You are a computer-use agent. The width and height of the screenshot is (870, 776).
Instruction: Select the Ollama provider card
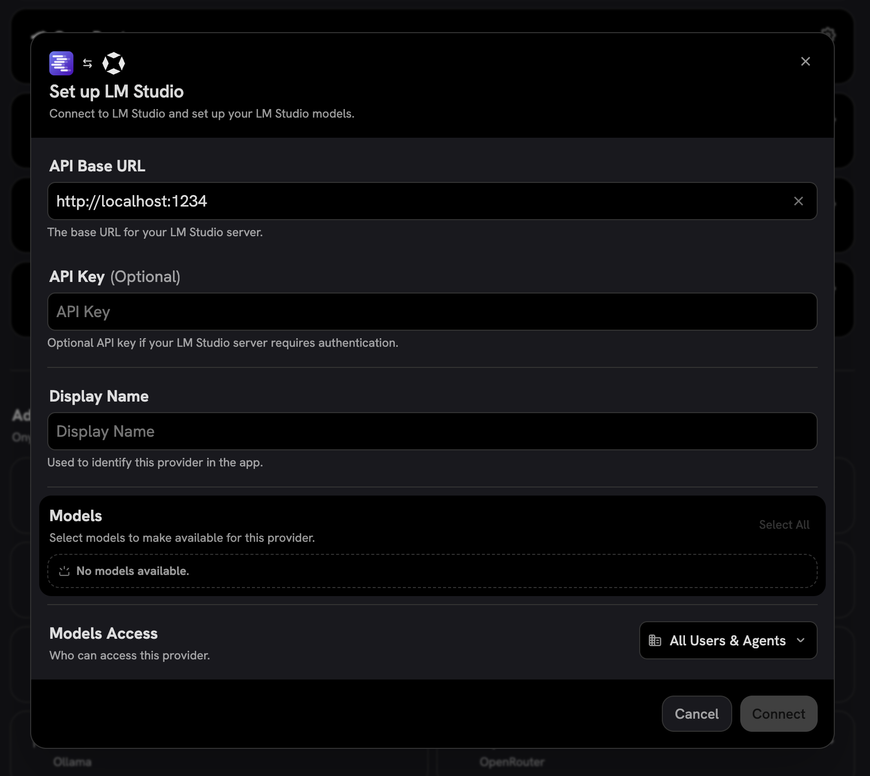(72, 761)
